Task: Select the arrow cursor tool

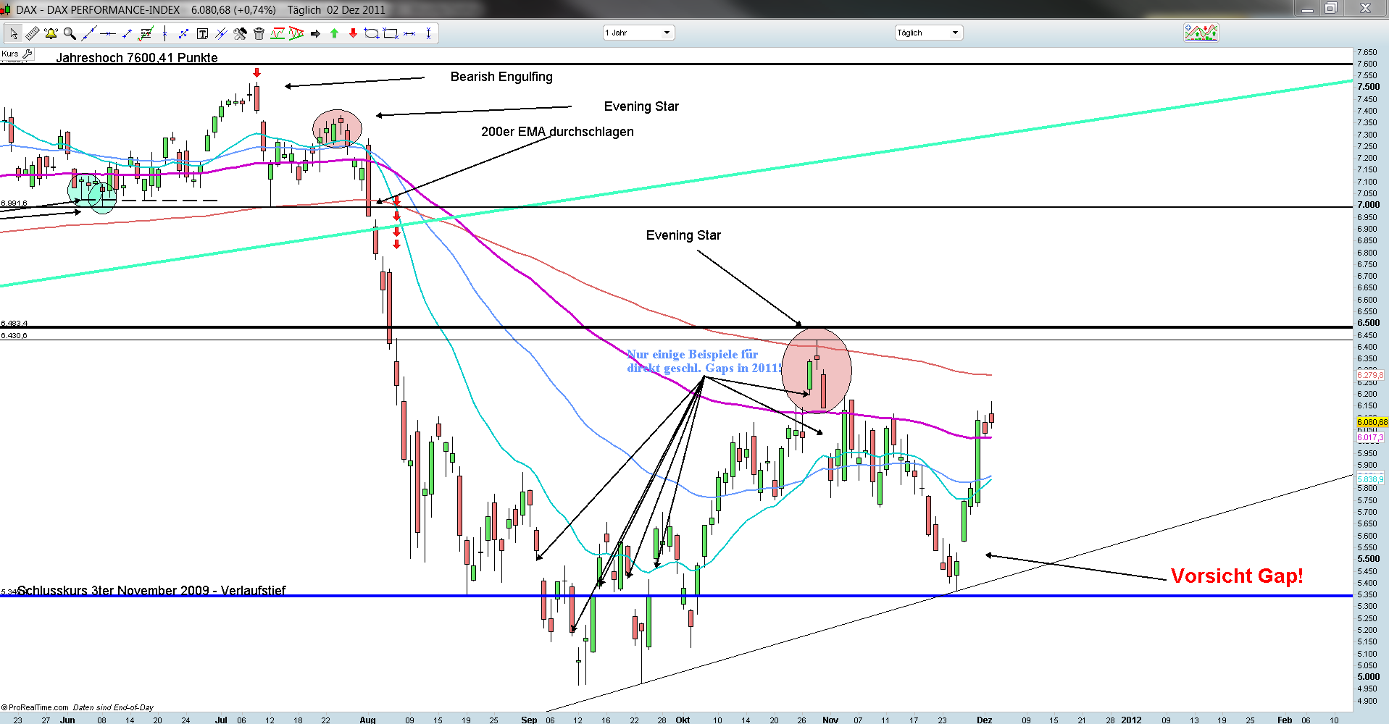Action: tap(14, 33)
